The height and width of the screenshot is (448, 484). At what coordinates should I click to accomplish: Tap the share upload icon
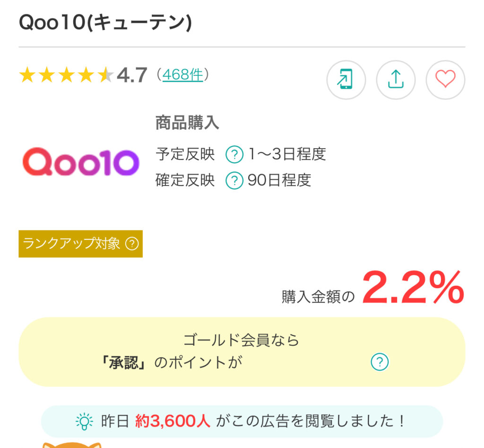[396, 80]
